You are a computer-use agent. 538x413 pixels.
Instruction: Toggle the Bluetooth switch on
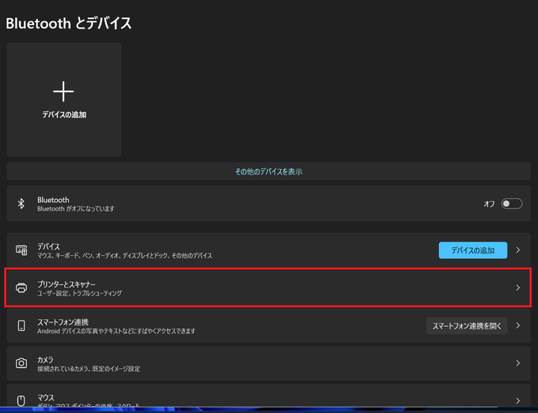pos(512,204)
